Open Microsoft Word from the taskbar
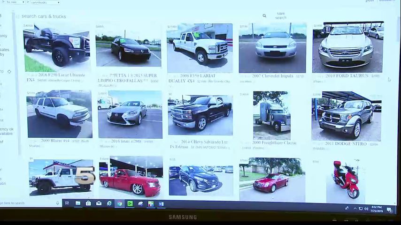 coord(161,204)
